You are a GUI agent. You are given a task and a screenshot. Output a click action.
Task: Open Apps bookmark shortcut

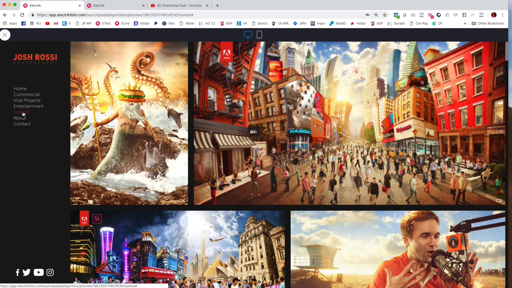point(10,23)
